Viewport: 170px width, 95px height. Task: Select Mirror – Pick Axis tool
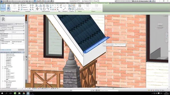(x=44, y=6)
